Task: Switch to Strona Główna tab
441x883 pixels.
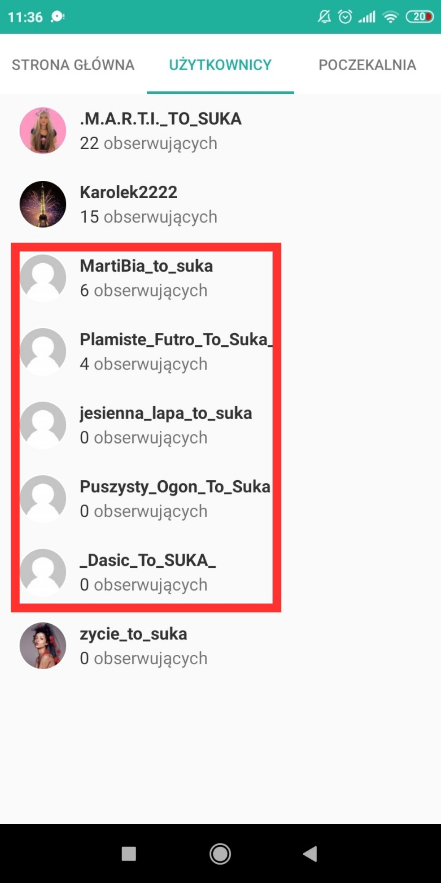Action: tap(73, 65)
